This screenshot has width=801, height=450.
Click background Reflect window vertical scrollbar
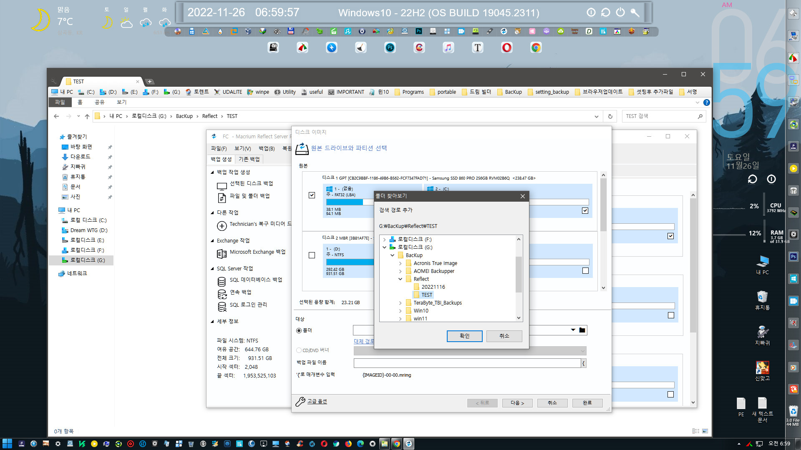click(693, 265)
